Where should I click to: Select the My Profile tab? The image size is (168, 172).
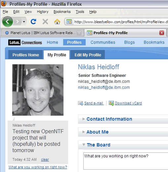point(57,55)
